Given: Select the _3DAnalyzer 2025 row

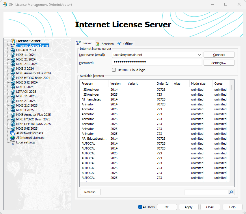Looking at the screenshot, I should 154,94.
